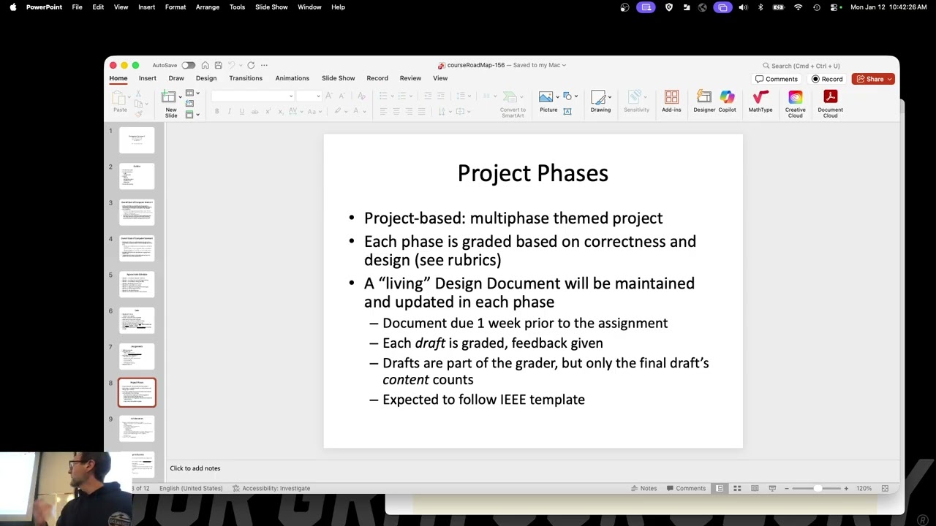Insert a Picture from the ribbon

pos(546,97)
